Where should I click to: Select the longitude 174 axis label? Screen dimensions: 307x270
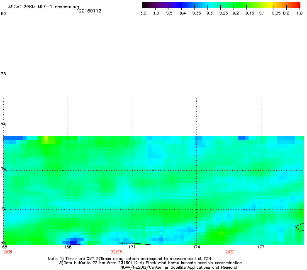197,247
